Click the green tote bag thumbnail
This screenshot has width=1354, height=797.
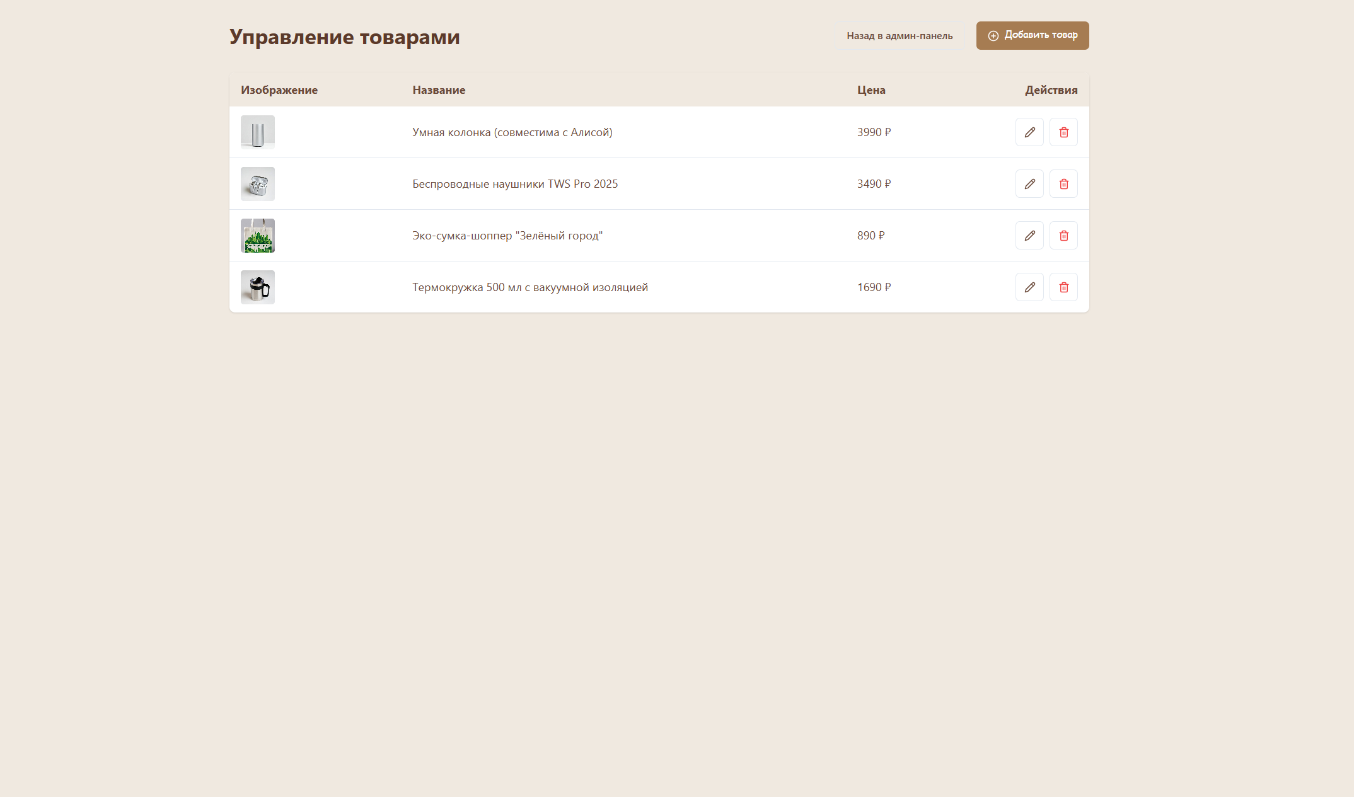257,235
